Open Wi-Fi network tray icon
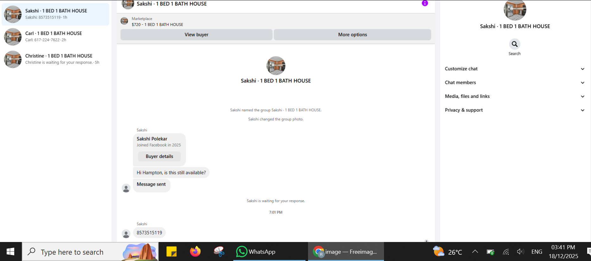The height and width of the screenshot is (261, 591). (506, 252)
